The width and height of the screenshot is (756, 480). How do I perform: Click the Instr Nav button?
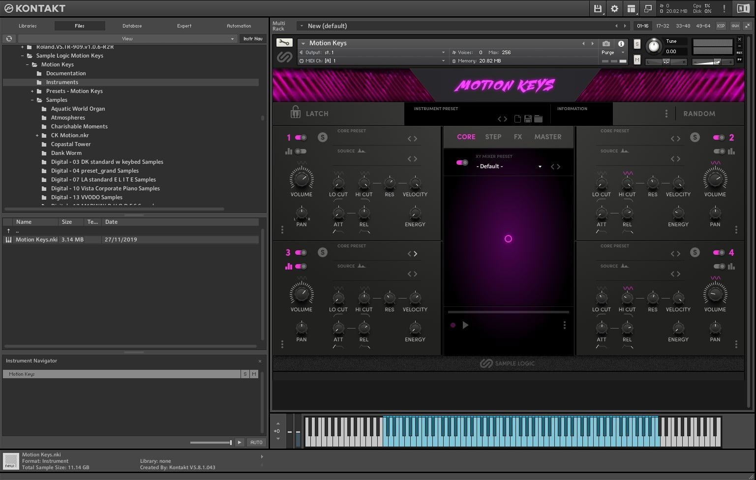click(253, 38)
